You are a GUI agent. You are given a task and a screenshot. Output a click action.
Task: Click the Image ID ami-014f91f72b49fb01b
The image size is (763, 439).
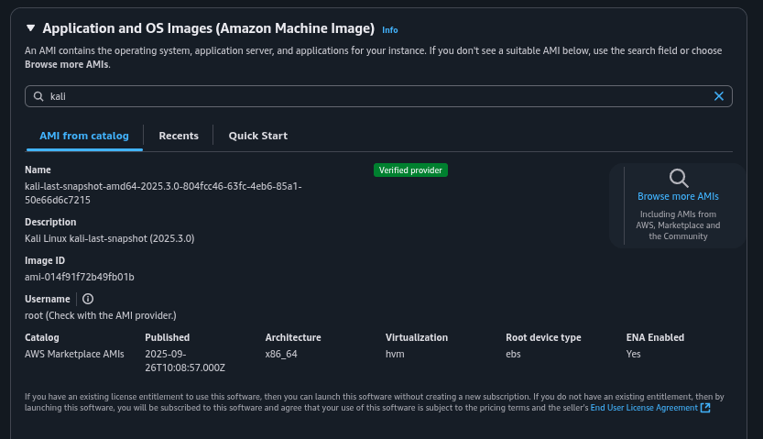[80, 277]
